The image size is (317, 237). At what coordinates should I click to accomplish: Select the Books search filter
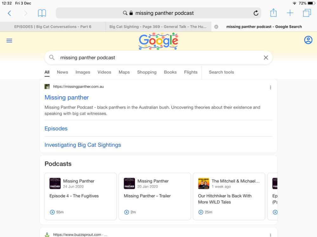pos(170,72)
